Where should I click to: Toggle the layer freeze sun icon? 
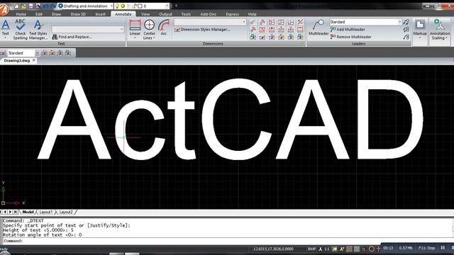pos(123,6)
